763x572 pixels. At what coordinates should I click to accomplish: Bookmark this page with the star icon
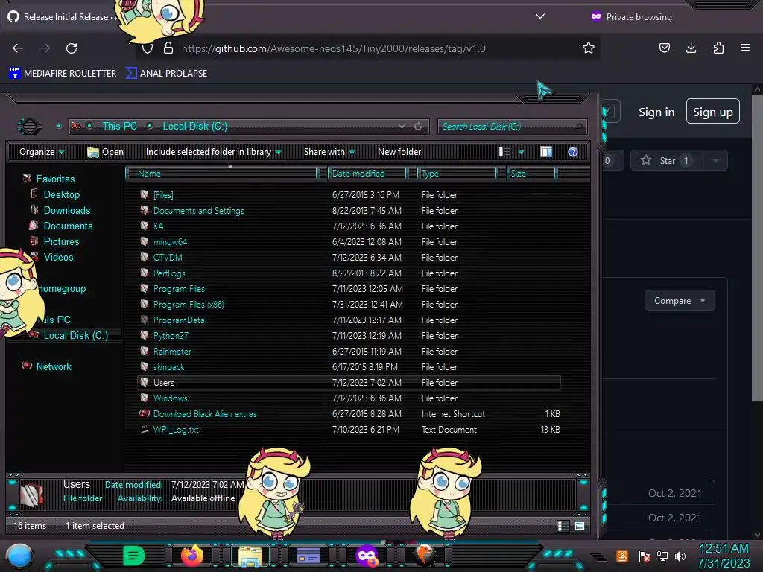pyautogui.click(x=589, y=48)
